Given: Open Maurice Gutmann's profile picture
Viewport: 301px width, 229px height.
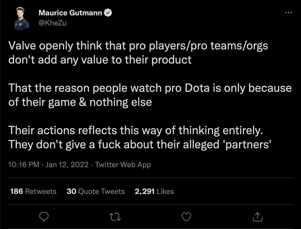Looking at the screenshot, I should coord(21,18).
